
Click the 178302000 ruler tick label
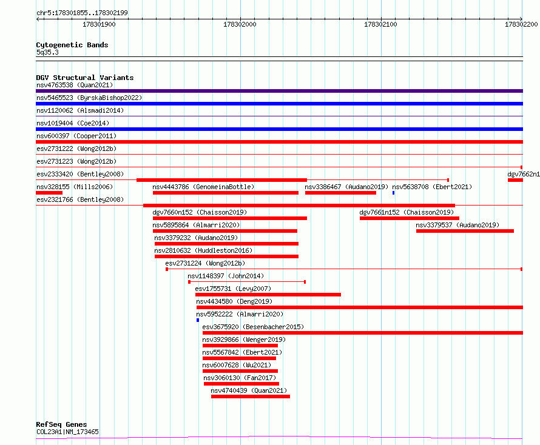[x=240, y=24]
